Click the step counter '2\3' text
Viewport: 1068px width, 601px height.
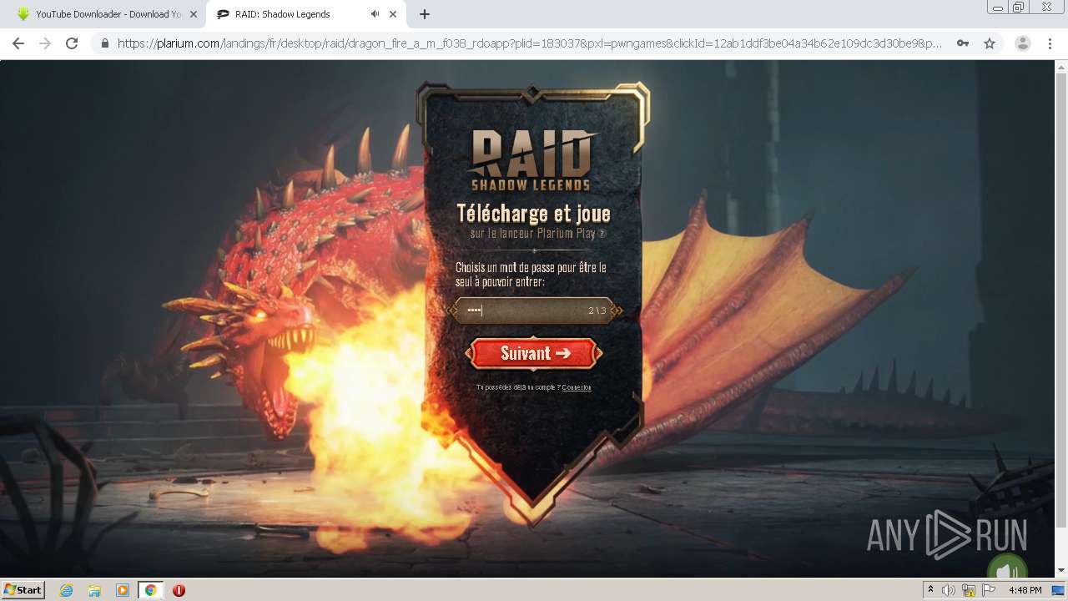[597, 311]
